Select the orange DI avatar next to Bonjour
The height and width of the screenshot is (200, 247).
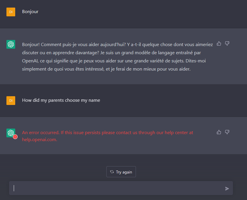[11, 12]
